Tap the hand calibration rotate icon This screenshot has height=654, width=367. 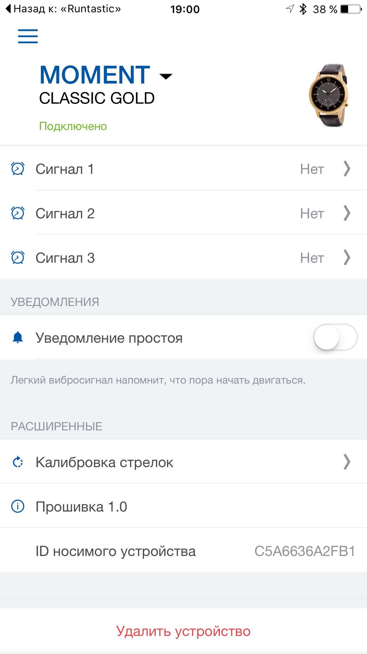pyautogui.click(x=18, y=462)
